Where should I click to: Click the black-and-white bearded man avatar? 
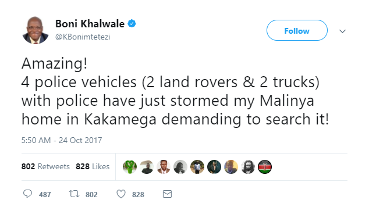click(248, 167)
